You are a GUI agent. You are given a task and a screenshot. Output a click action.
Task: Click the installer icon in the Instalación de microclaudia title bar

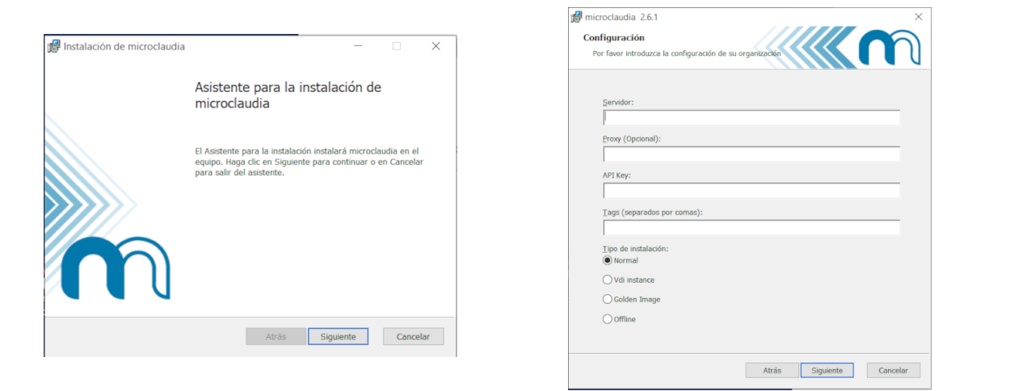(54, 46)
